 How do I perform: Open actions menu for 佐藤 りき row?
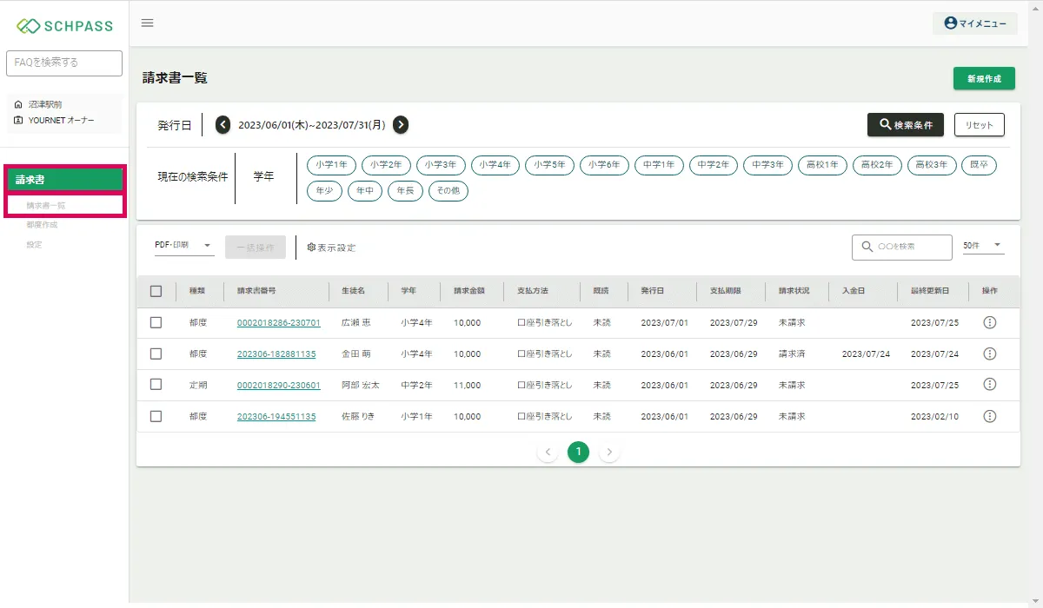(989, 416)
